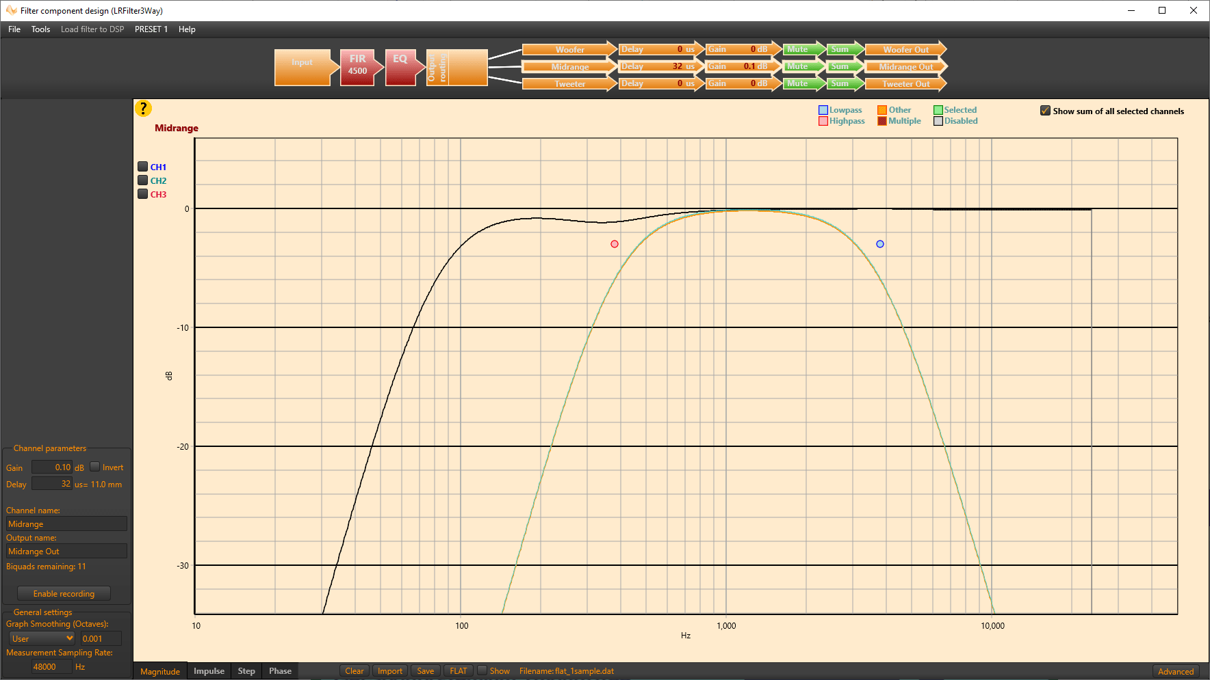Click the Other legend color swatch
1210x680 pixels.
882,110
